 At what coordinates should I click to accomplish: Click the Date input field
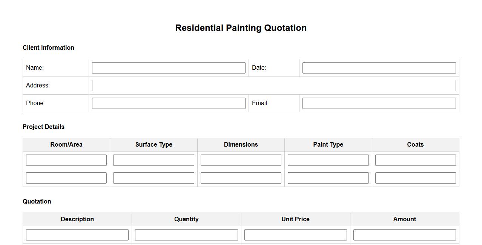[379, 68]
